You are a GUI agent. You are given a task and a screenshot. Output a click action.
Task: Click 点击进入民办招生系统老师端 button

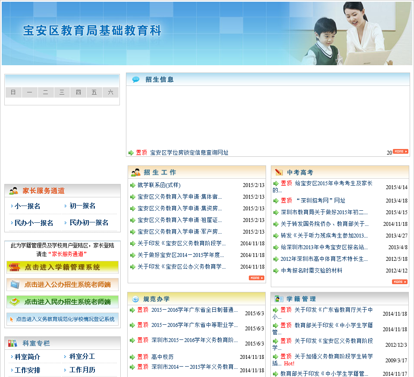pyautogui.click(x=63, y=302)
